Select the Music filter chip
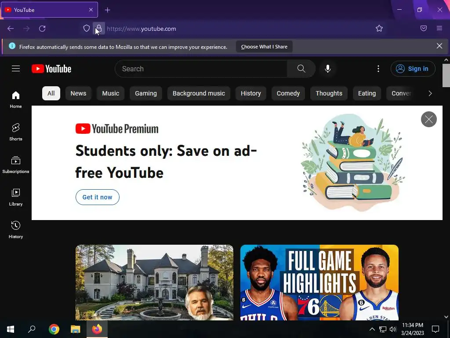The width and height of the screenshot is (450, 338). 110,93
